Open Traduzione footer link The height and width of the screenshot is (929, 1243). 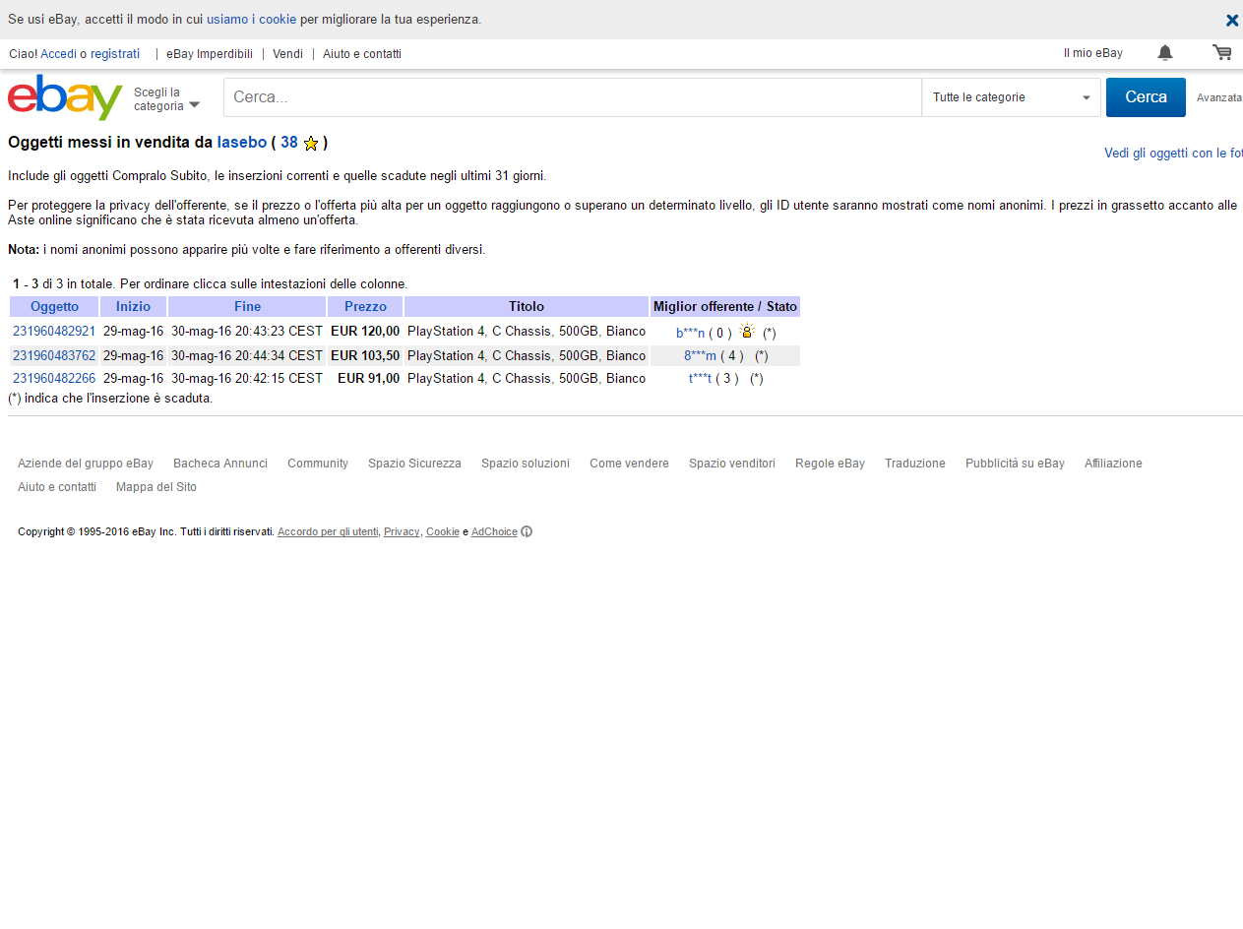click(915, 464)
